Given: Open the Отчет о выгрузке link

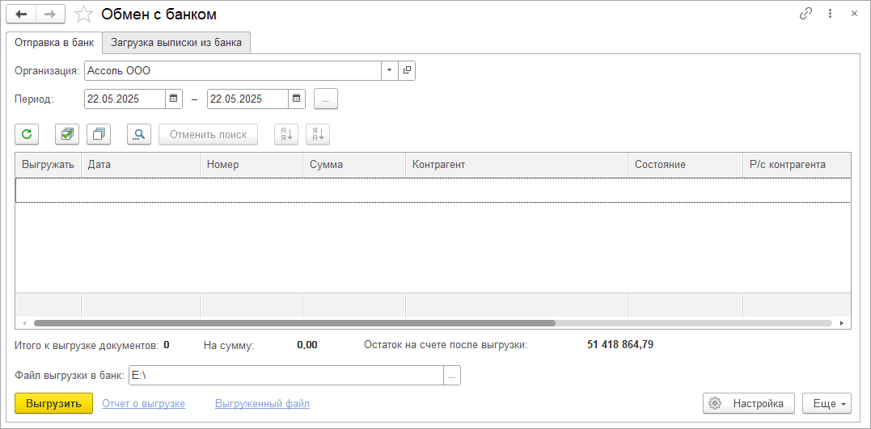Looking at the screenshot, I should pyautogui.click(x=143, y=404).
